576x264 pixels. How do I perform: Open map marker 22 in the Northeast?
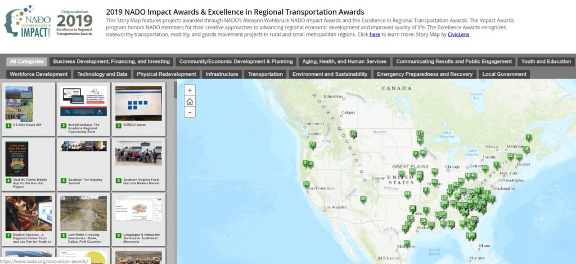click(510, 156)
